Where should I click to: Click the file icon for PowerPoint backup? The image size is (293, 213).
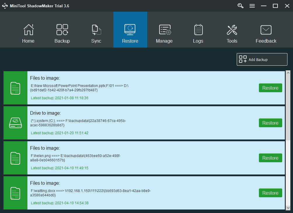(15, 88)
